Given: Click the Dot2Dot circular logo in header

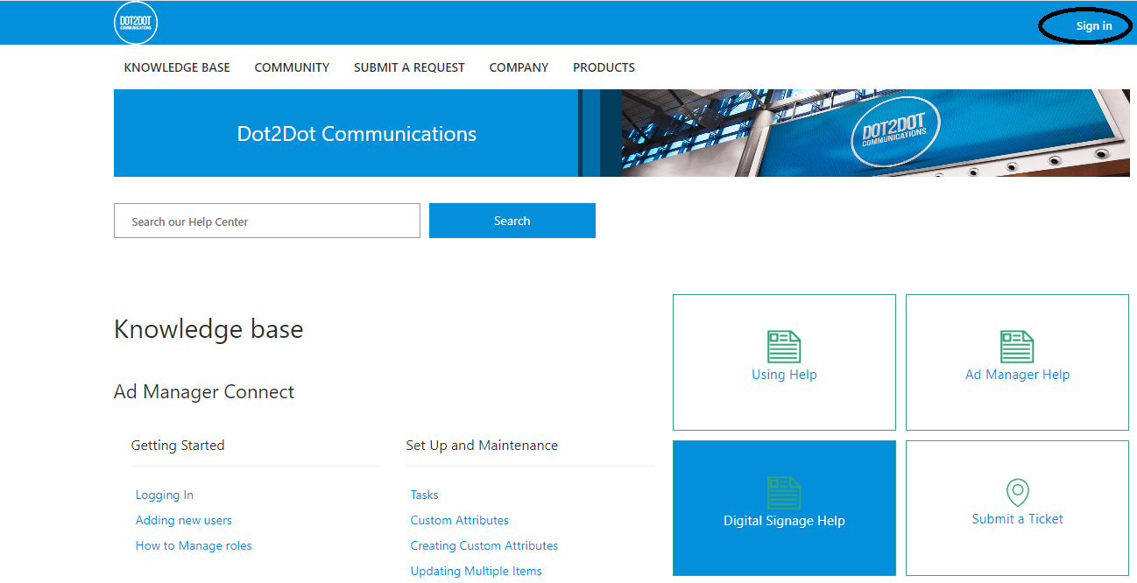Looking at the screenshot, I should [136, 24].
